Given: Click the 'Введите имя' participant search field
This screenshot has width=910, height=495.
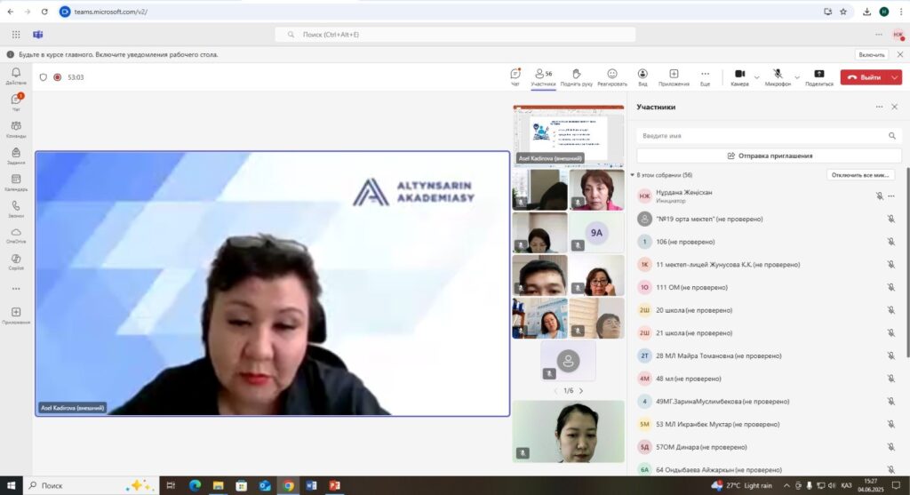Looking at the screenshot, I should point(769,136).
